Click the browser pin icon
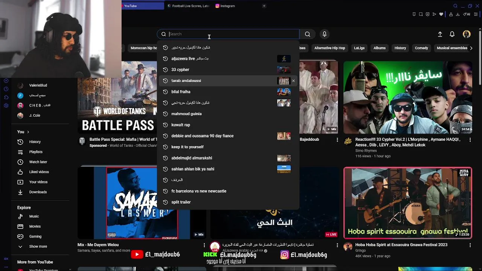This screenshot has width=482, height=271. tap(414, 14)
